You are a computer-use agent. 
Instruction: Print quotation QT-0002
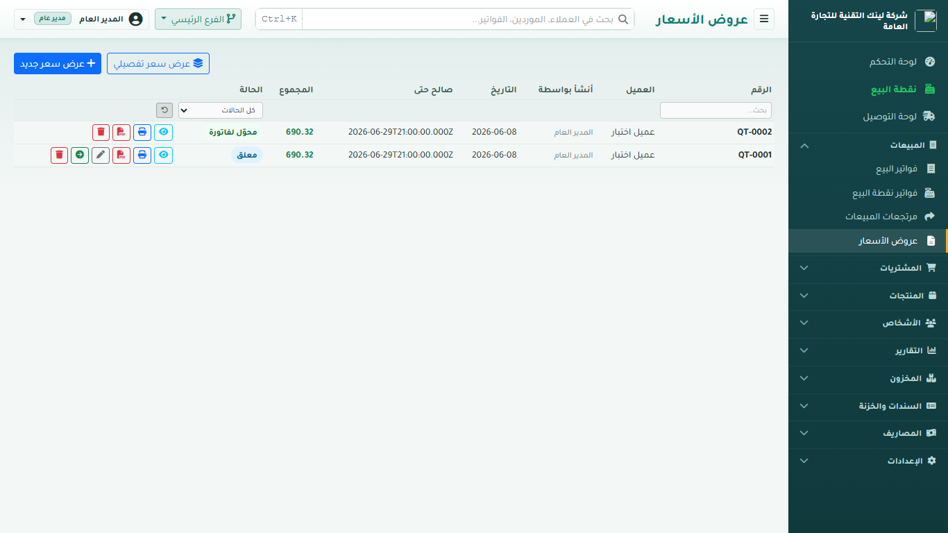pos(142,132)
